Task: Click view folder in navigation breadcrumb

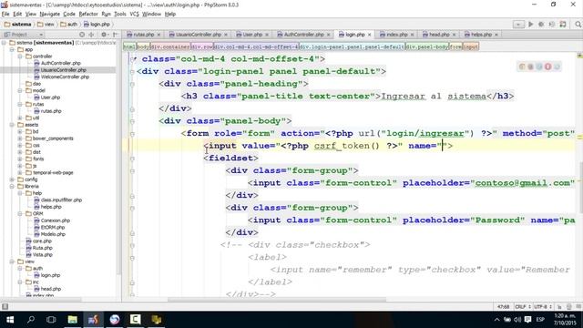Action: (x=46, y=25)
